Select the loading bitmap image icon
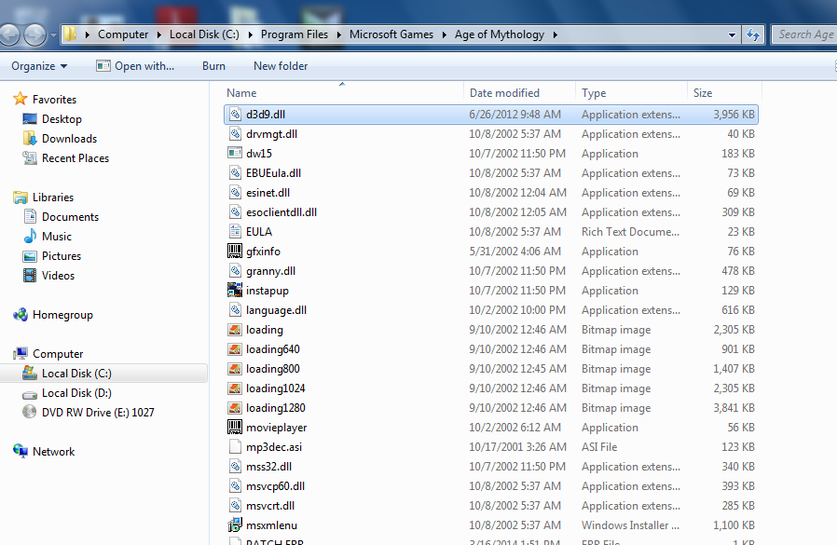This screenshot has width=837, height=545. [x=235, y=330]
